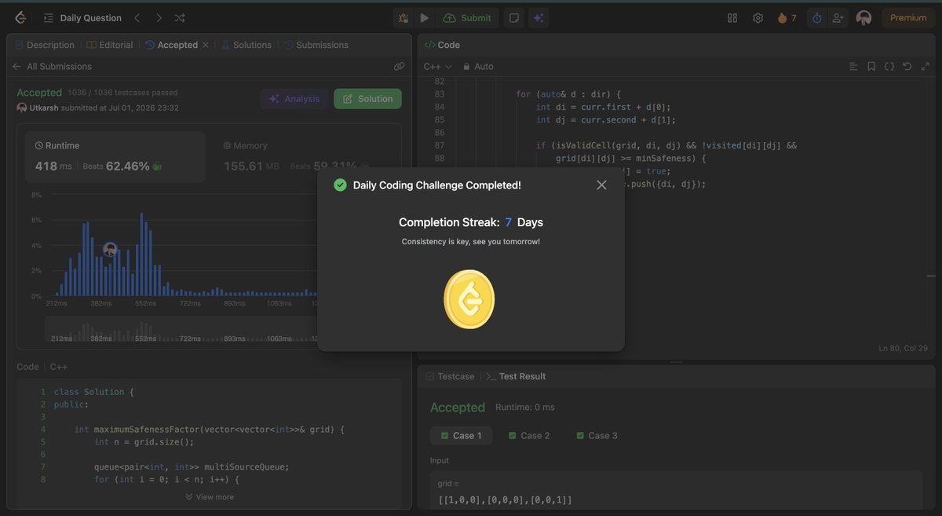
Task: Switch to the Description tab
Action: point(45,45)
